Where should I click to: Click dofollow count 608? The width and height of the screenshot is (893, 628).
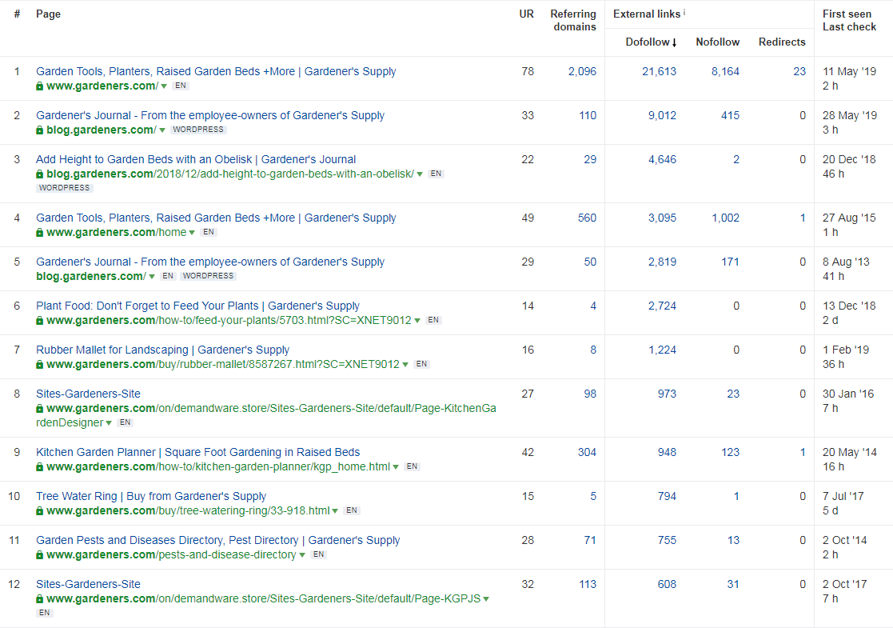[x=667, y=584]
